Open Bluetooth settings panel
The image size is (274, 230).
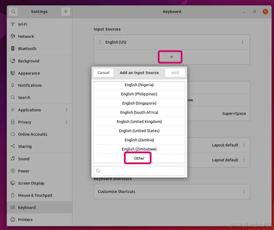coord(39,49)
